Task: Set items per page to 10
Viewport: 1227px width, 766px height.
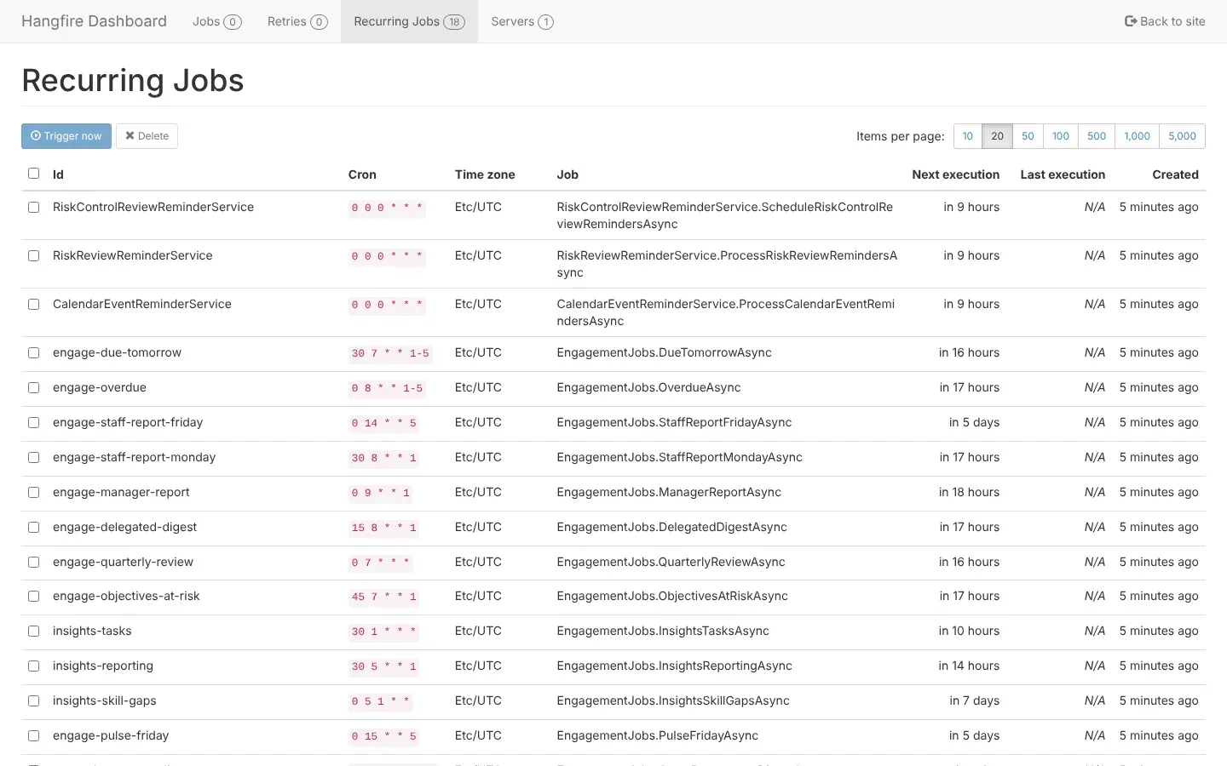Action: [x=968, y=136]
